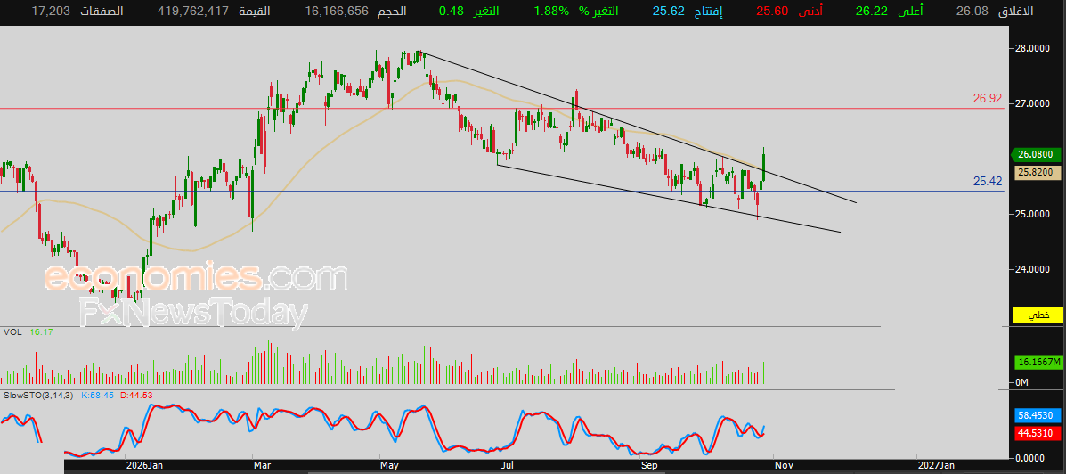
Task: Click the May marker on time axis
Action: pos(389,465)
